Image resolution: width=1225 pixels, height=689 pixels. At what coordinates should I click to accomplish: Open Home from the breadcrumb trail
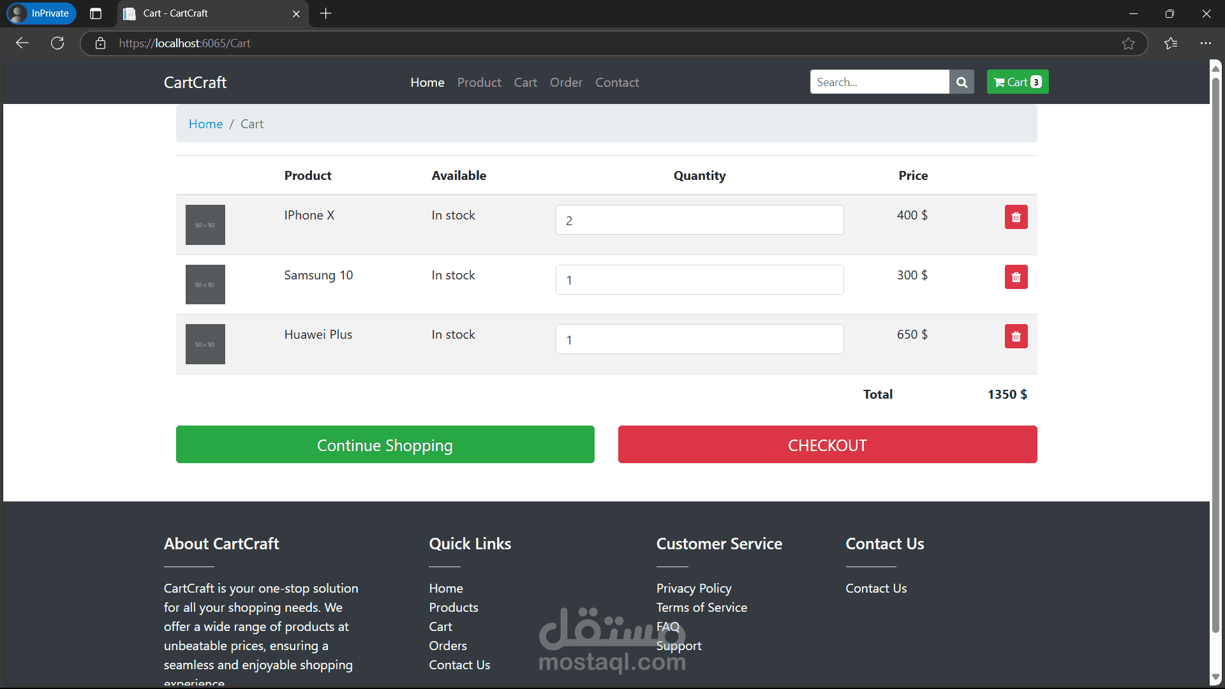coord(205,124)
